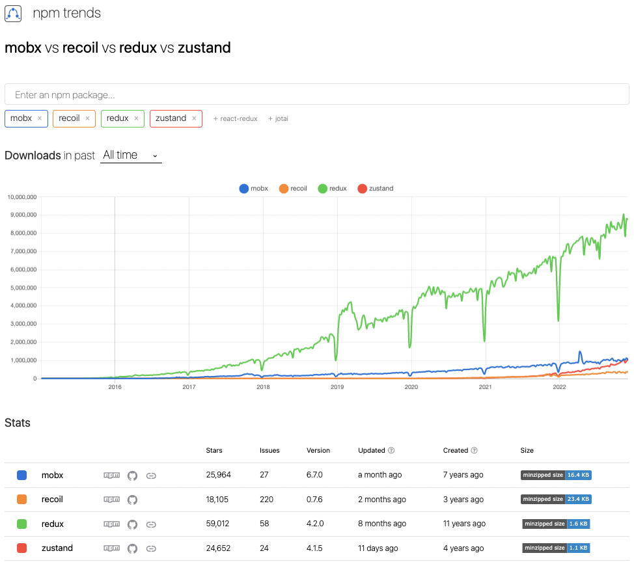Toggle zustand series in chart legend

376,188
